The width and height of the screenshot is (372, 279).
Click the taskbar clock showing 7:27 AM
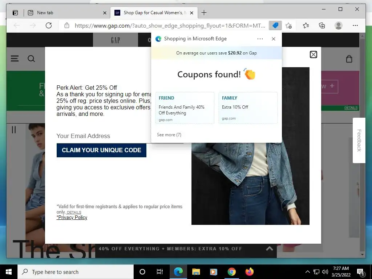tap(341, 272)
